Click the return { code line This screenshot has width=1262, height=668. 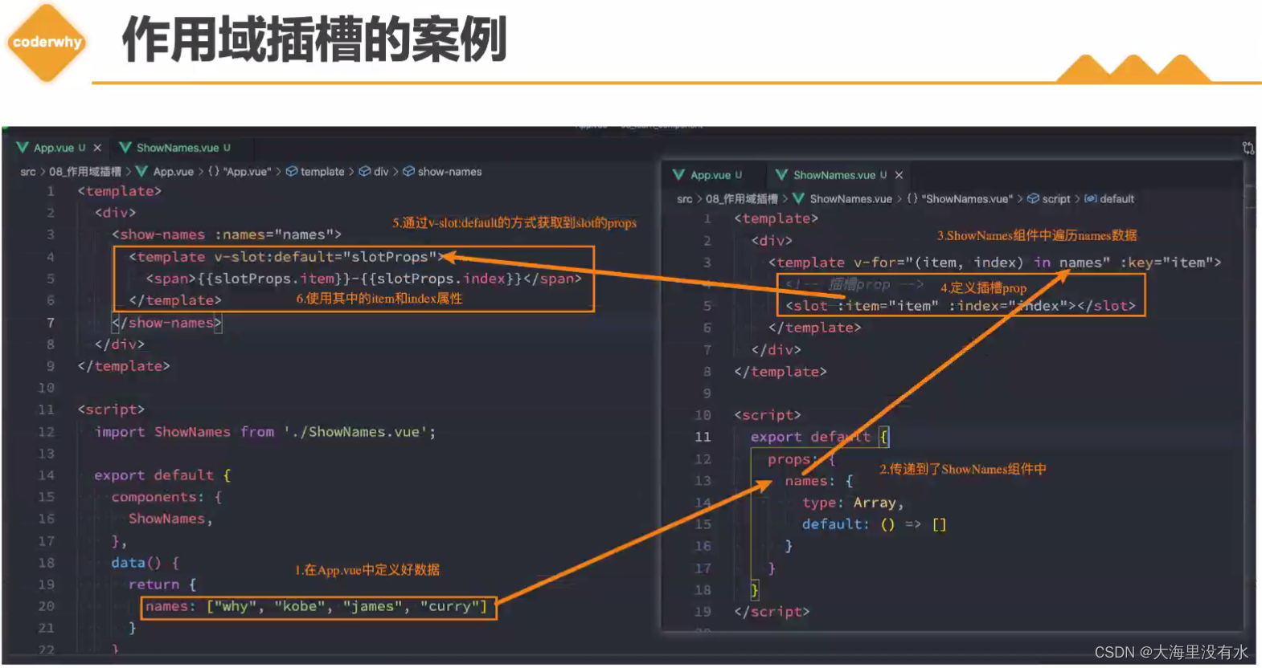[162, 584]
